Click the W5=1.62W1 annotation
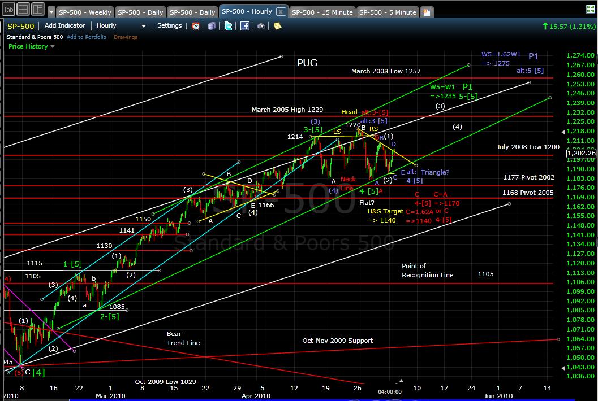This screenshot has width=598, height=401. [501, 54]
